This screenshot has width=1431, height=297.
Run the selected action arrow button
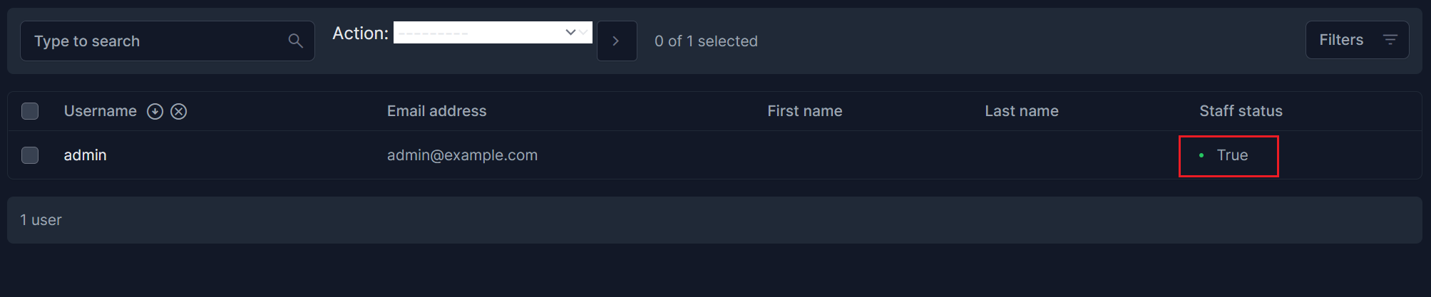tap(617, 41)
